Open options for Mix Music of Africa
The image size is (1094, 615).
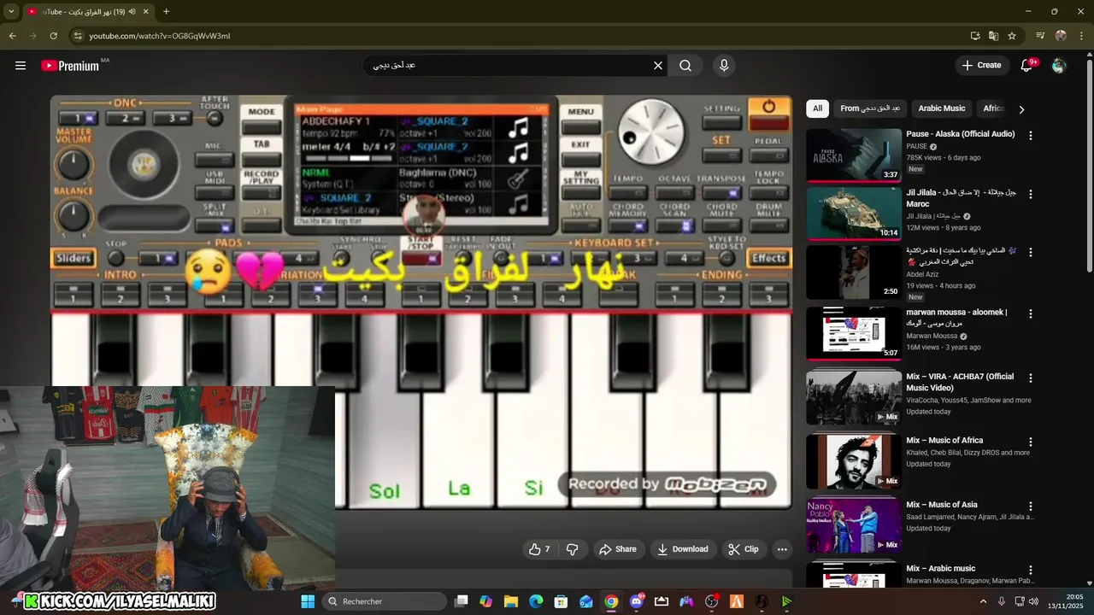click(x=1030, y=442)
